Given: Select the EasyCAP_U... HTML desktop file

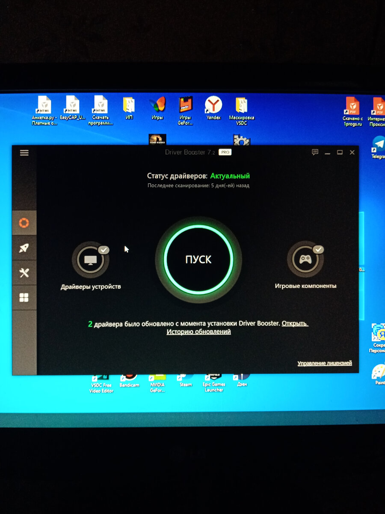Looking at the screenshot, I should pos(72,108).
